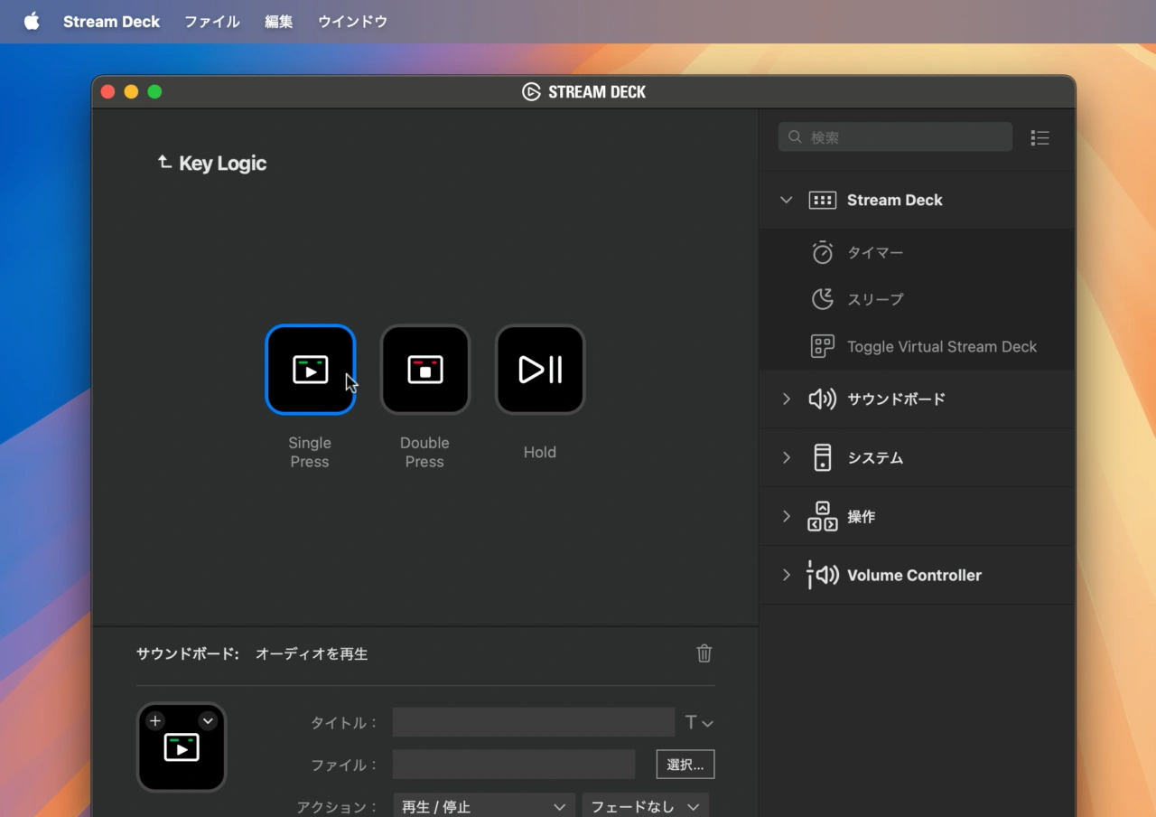This screenshot has width=1156, height=817.
Task: Open the ファイル menu
Action: [x=211, y=22]
